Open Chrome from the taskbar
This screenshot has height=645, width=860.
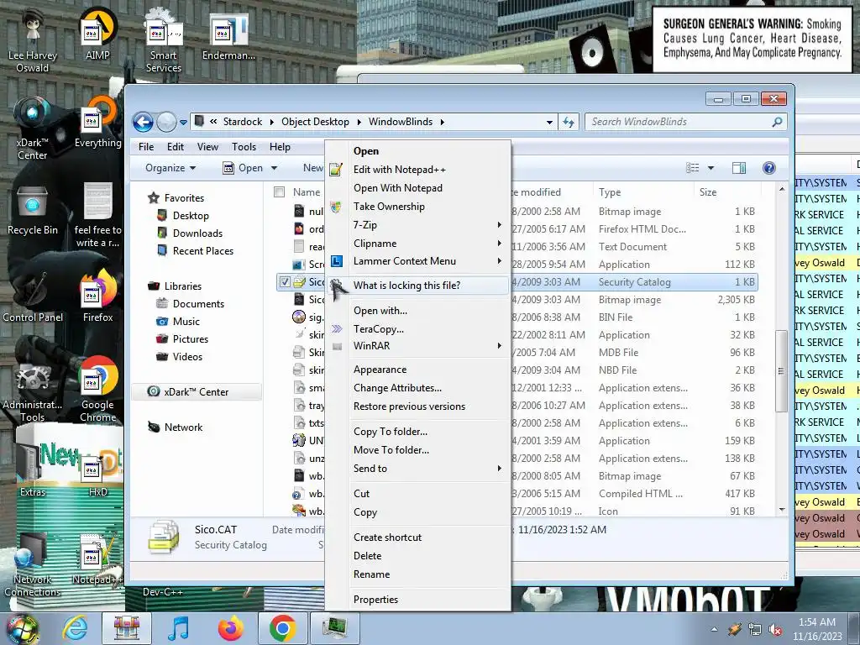click(x=282, y=628)
